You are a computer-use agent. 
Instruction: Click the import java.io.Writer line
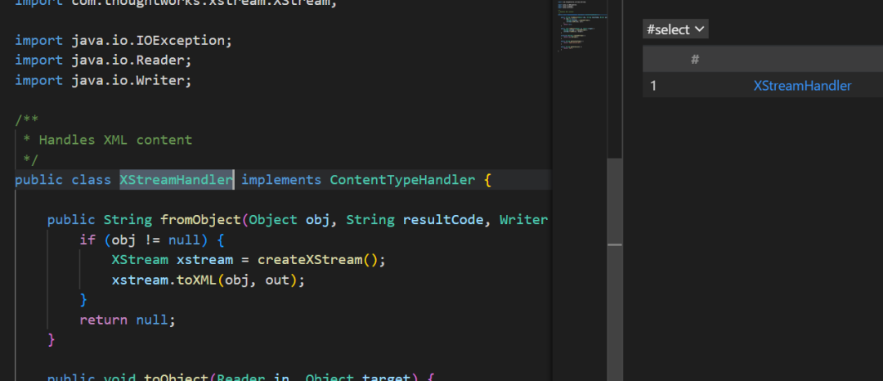tap(103, 80)
